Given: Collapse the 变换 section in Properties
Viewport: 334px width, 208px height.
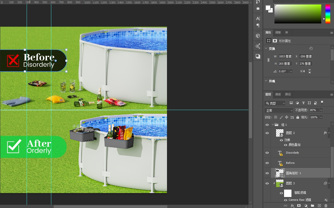Looking at the screenshot, I should tap(266, 49).
